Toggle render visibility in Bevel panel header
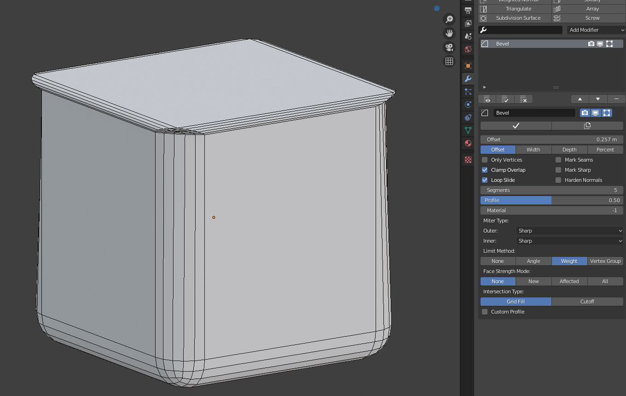626x396 pixels. 585,113
